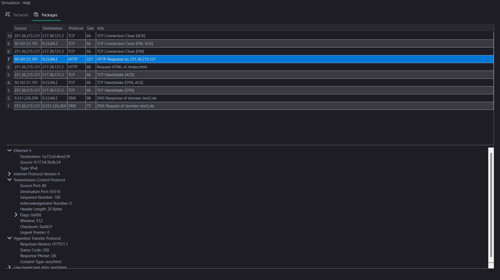Click Destination Port: 65516 line

40,191
